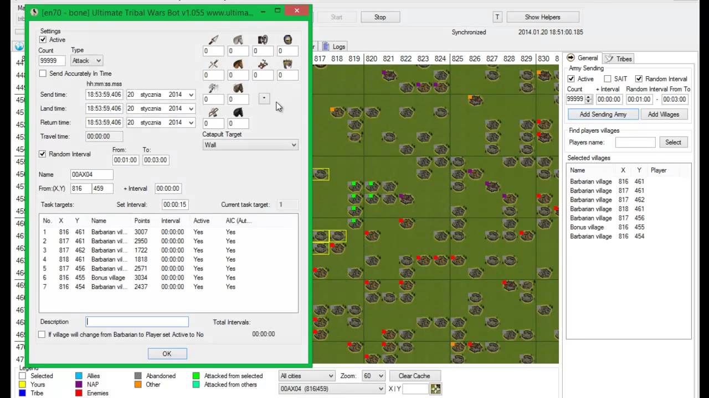Click the Set Interval field 00:00:15
This screenshot has height=398, width=709.
pos(175,205)
